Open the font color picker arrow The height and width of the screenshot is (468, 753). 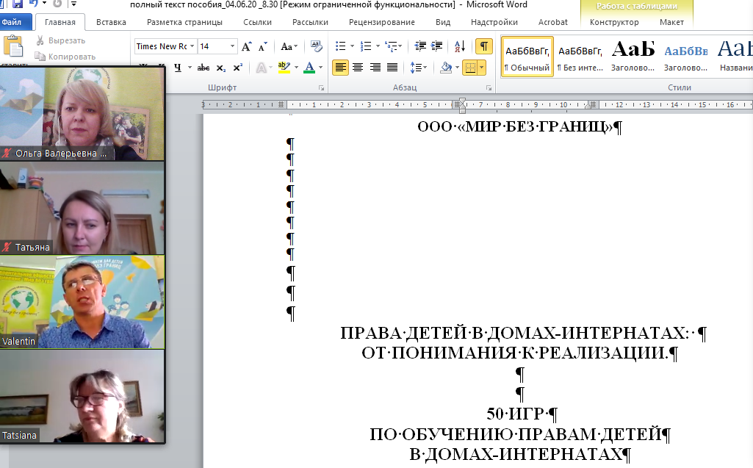tap(323, 68)
